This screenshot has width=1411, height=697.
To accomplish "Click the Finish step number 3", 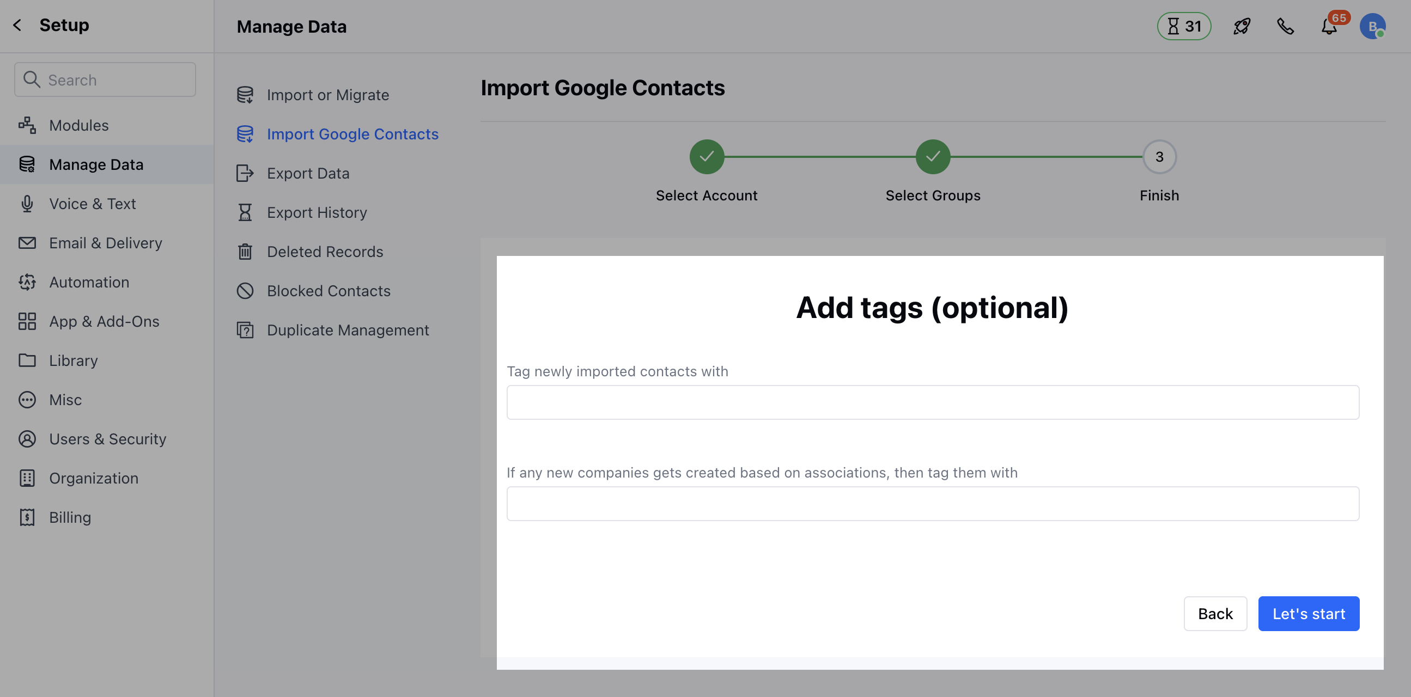I will click(x=1159, y=157).
